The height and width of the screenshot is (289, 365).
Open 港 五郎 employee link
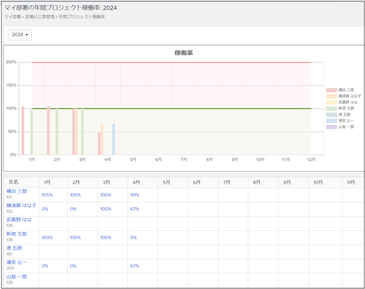coord(14,248)
